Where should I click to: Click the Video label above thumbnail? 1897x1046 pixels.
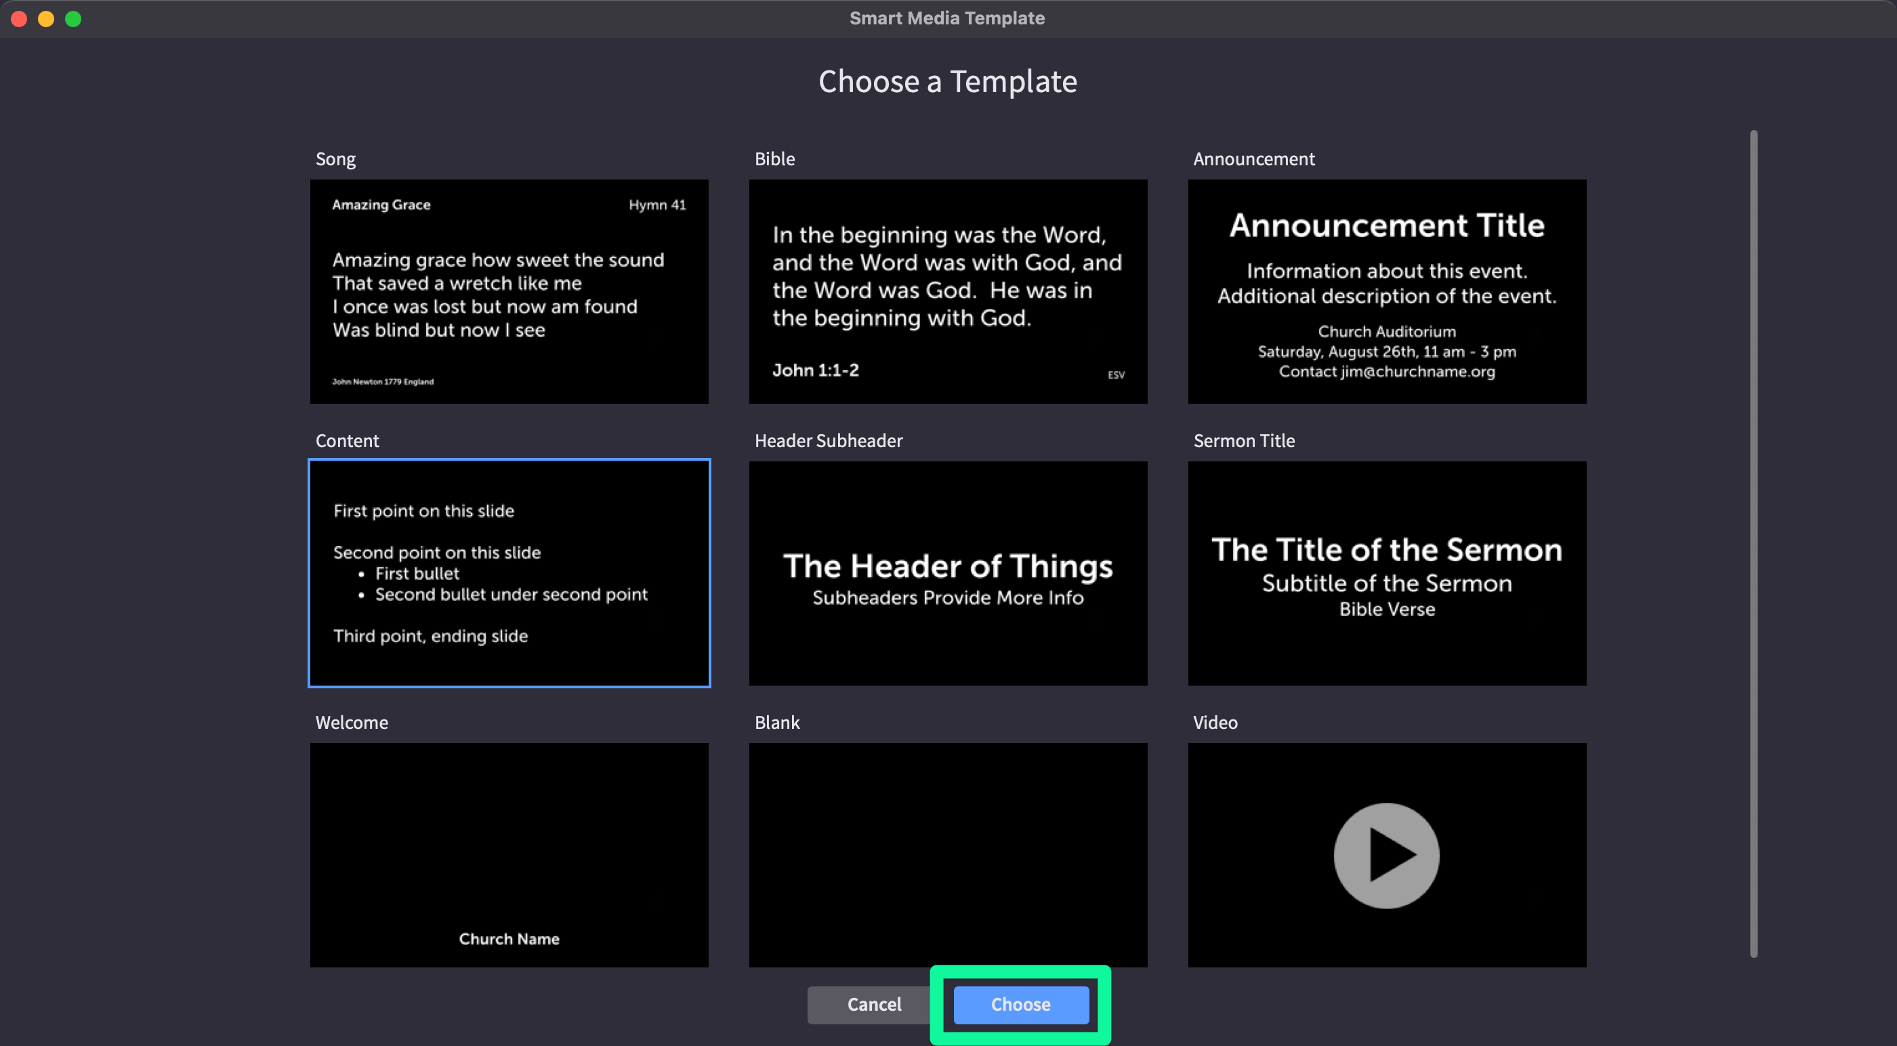(1215, 723)
